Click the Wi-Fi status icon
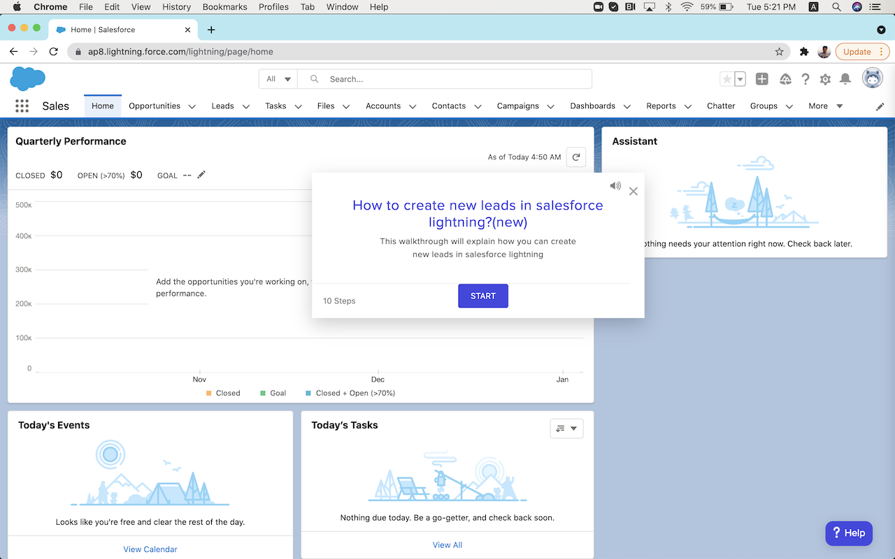Image resolution: width=895 pixels, height=559 pixels. click(687, 7)
